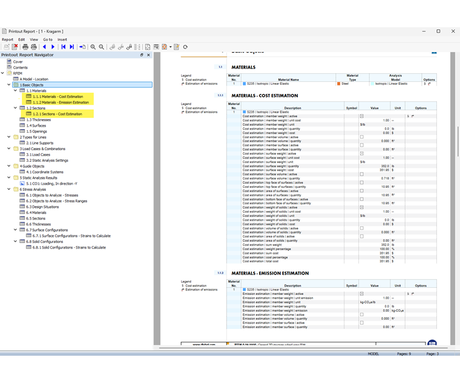Open the second printer icon for print settings

tap(34, 47)
